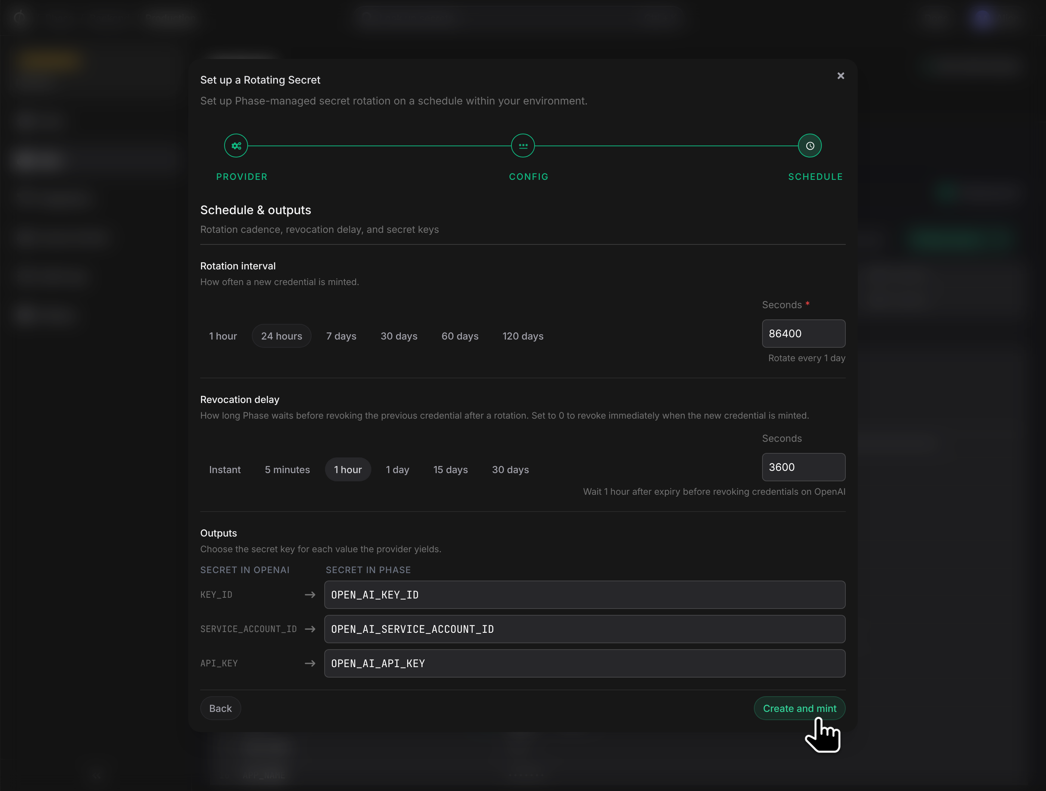Close the Rotating Secret dialog
Viewport: 1046px width, 791px height.
point(840,76)
